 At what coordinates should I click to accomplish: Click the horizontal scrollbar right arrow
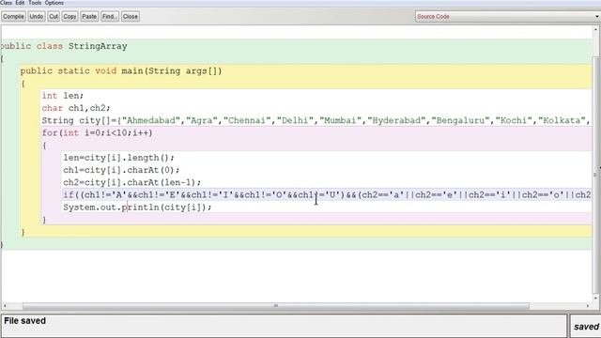588,306
